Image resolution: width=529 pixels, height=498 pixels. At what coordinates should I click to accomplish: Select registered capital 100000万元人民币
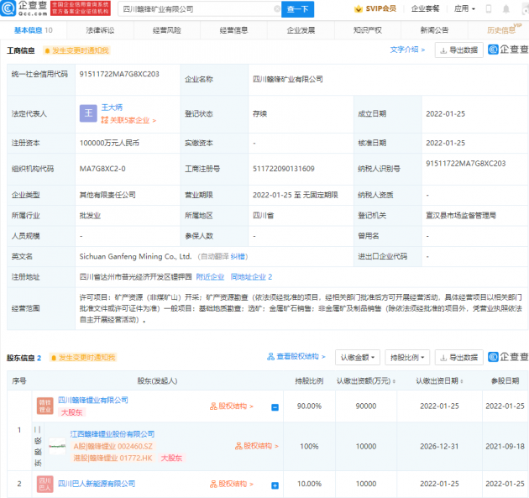(109, 143)
